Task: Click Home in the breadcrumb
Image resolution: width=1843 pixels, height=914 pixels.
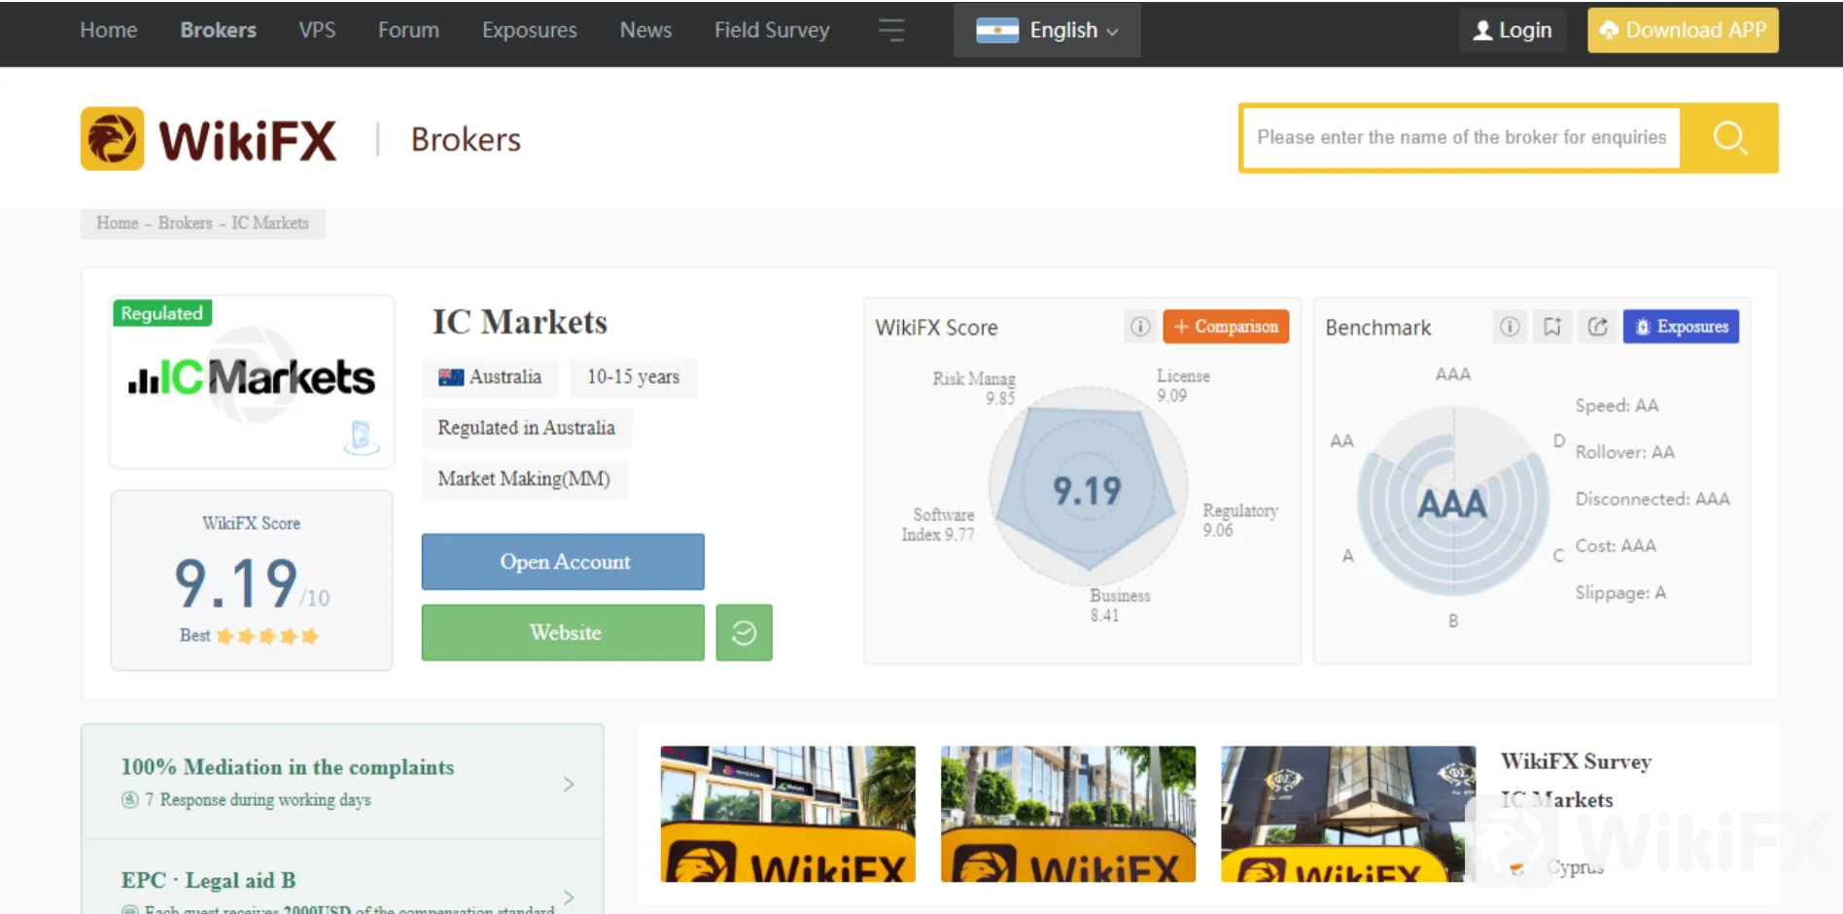Action: point(118,223)
